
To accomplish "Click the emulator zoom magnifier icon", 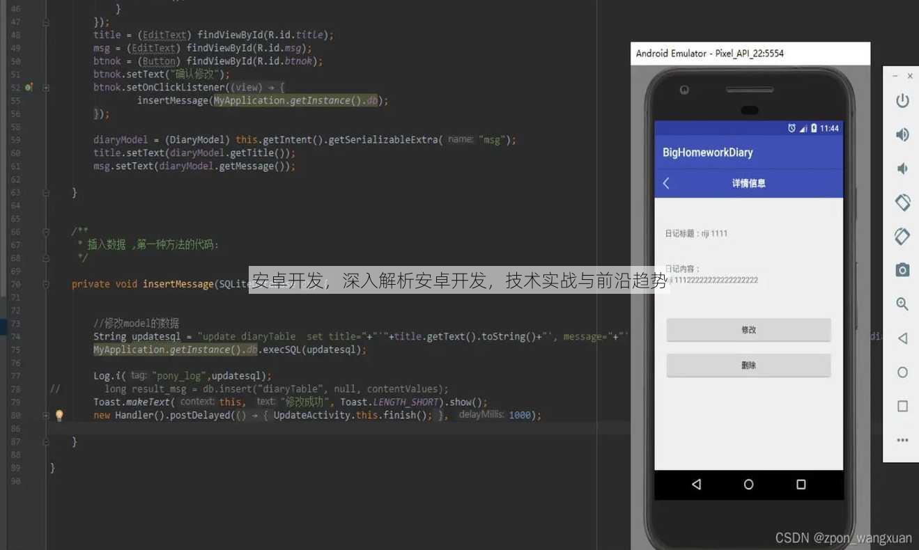I will (x=902, y=304).
